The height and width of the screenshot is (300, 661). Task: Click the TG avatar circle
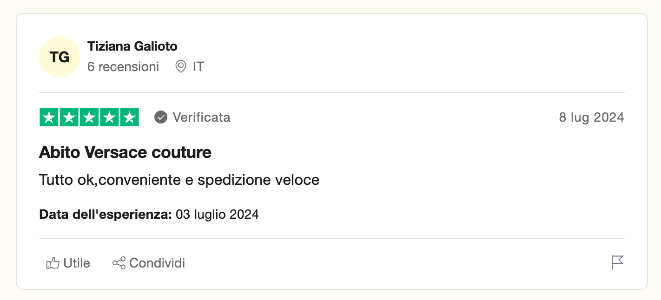[59, 57]
